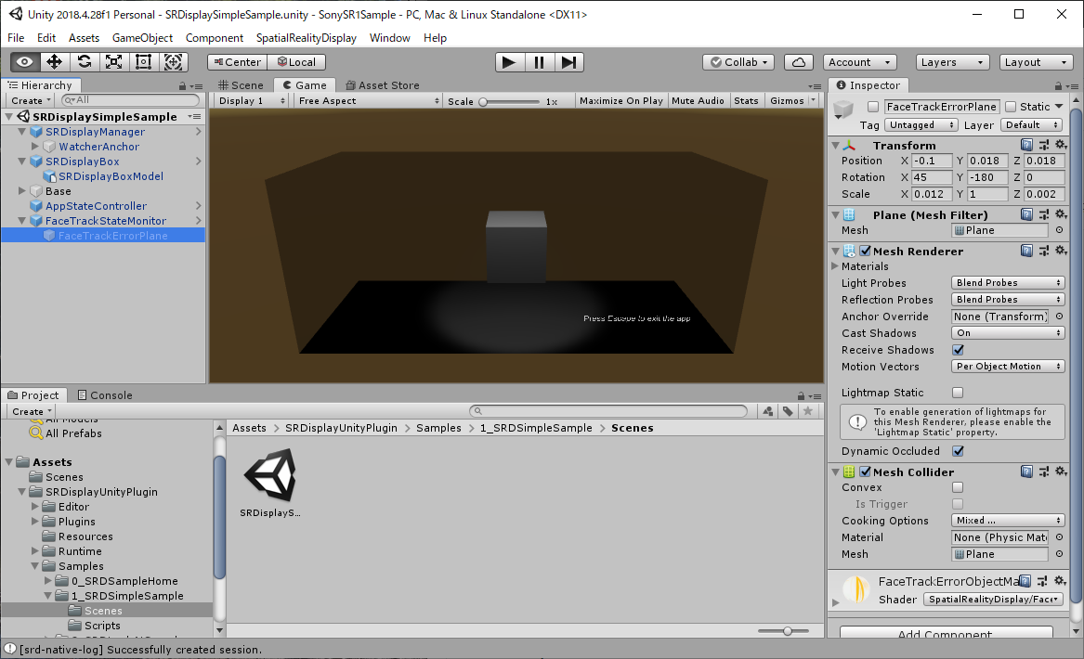Click favorites star icon in Project

pyautogui.click(x=807, y=412)
